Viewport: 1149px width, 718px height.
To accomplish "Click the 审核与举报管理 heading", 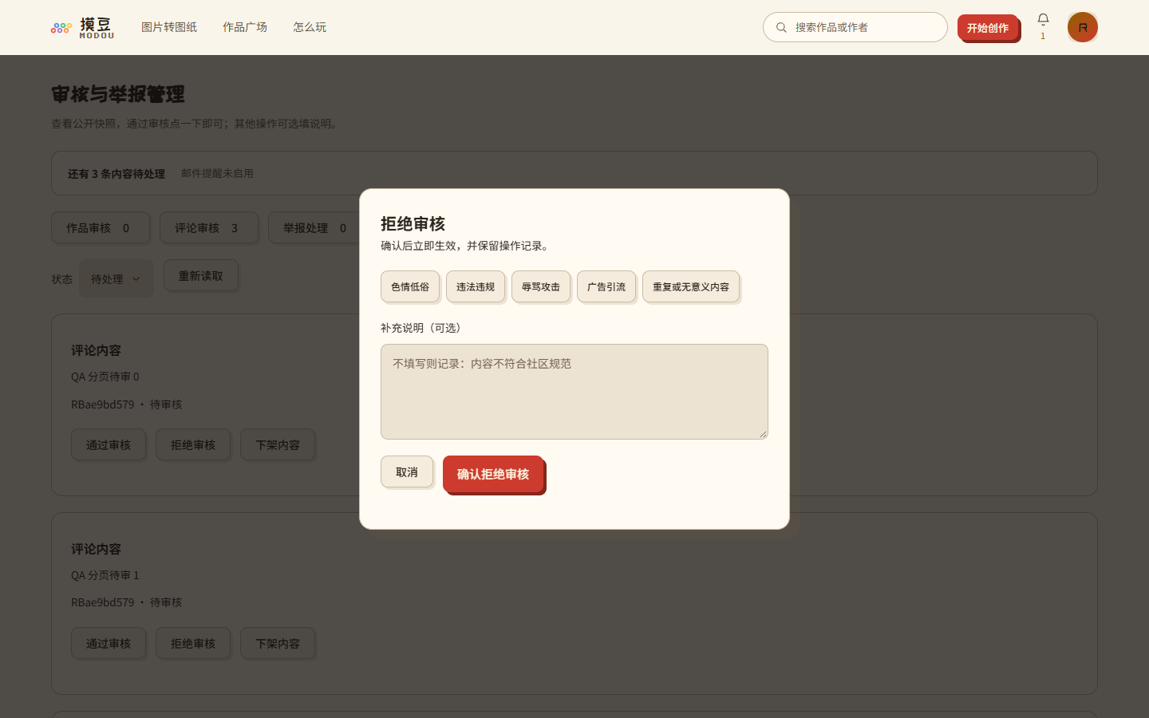I will pyautogui.click(x=118, y=94).
